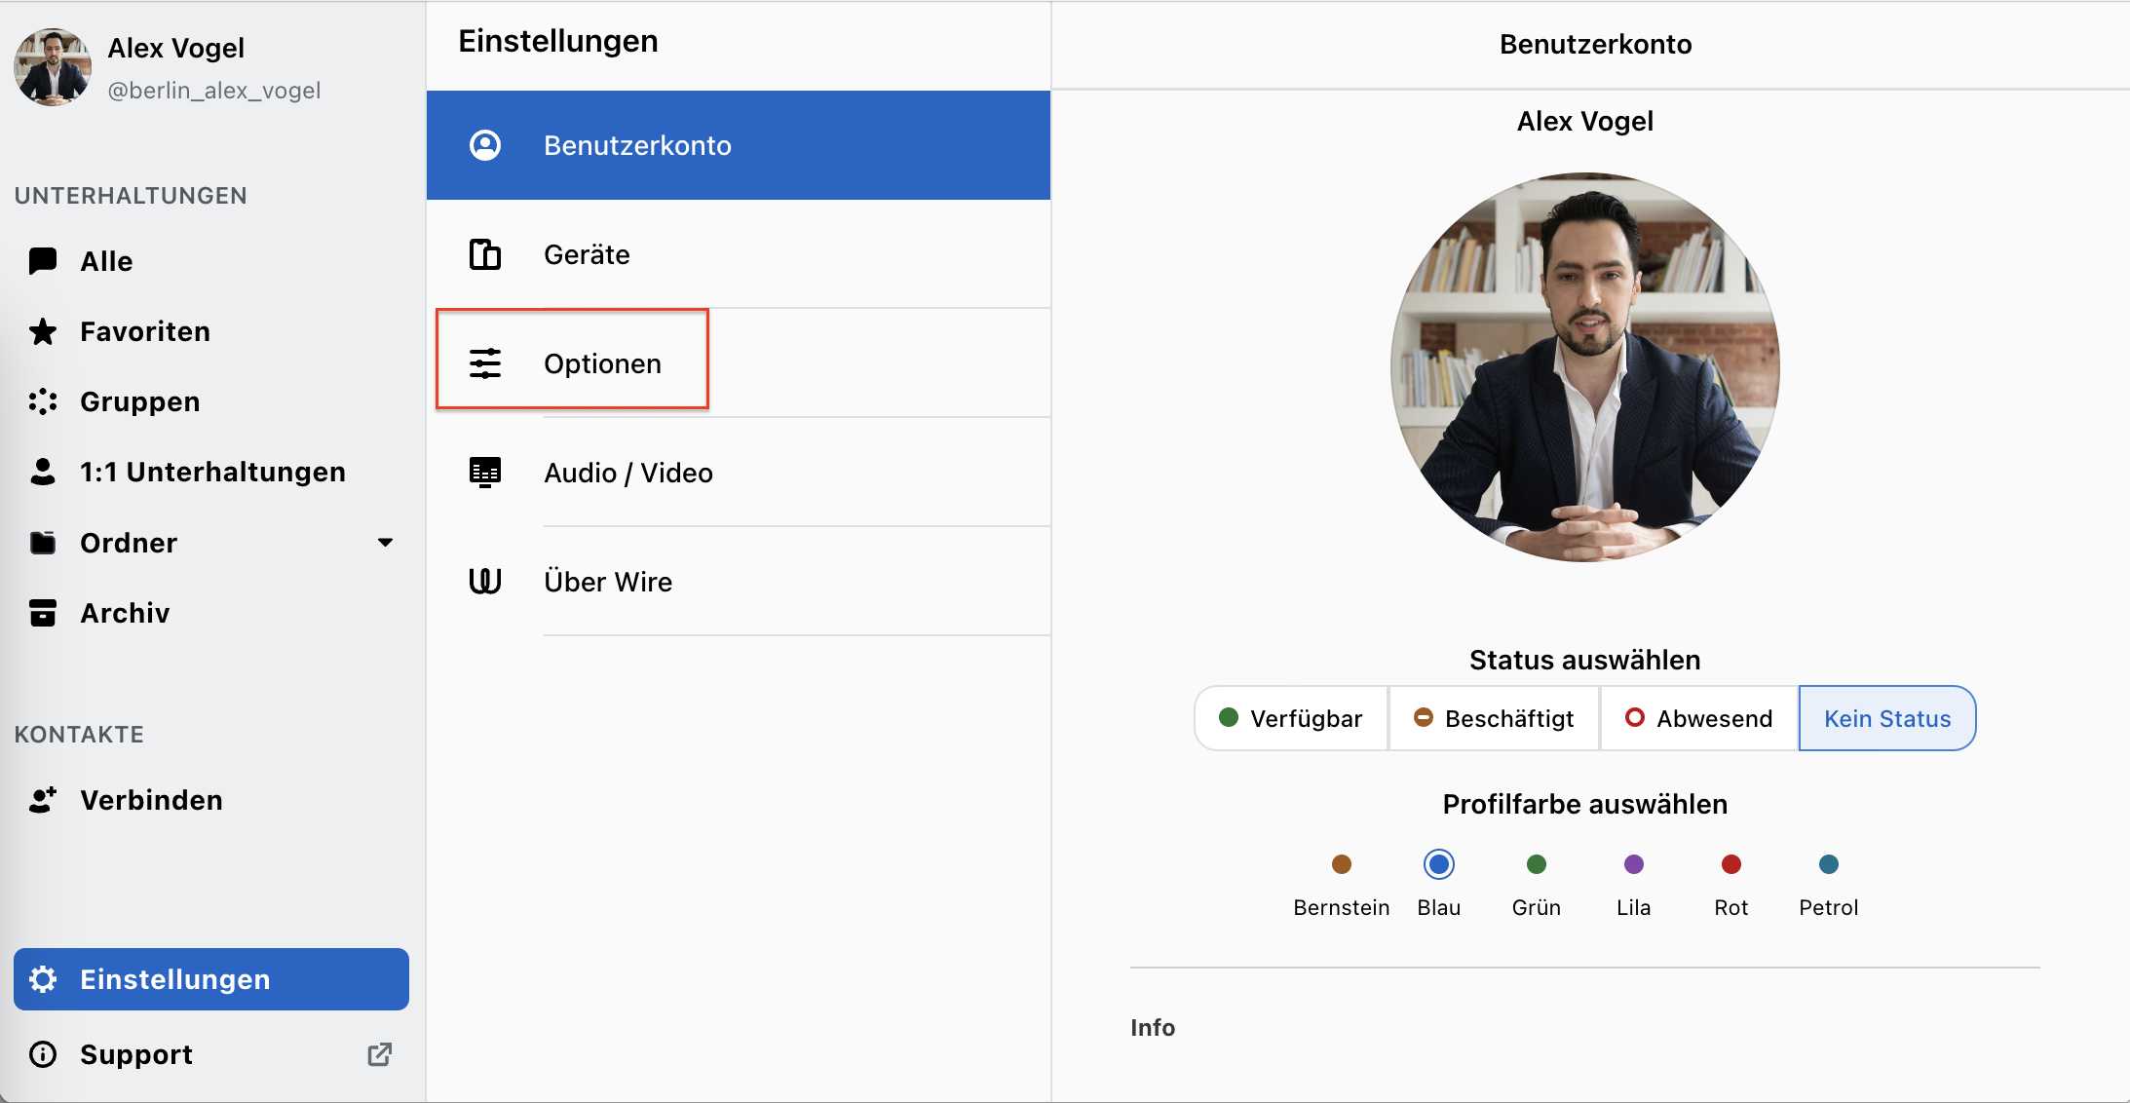
Task: Click the Archiv box icon
Action: (43, 613)
